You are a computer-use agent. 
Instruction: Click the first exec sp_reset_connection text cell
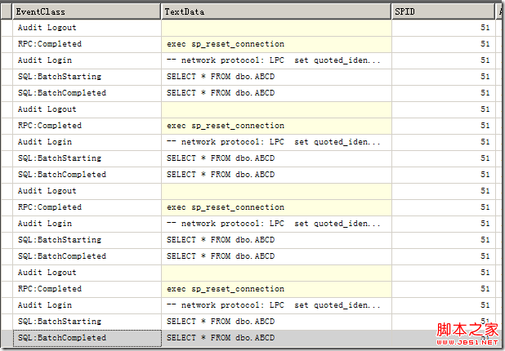(226, 44)
